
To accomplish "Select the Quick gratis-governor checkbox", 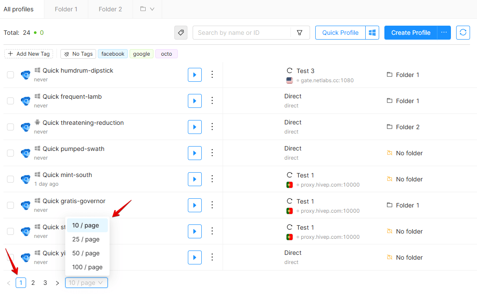I will click(x=10, y=205).
